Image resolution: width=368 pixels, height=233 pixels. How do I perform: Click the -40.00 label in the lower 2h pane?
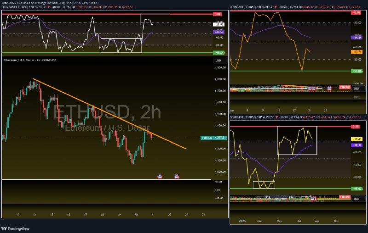(218, 199)
